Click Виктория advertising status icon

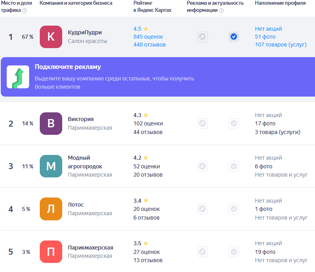202,123
